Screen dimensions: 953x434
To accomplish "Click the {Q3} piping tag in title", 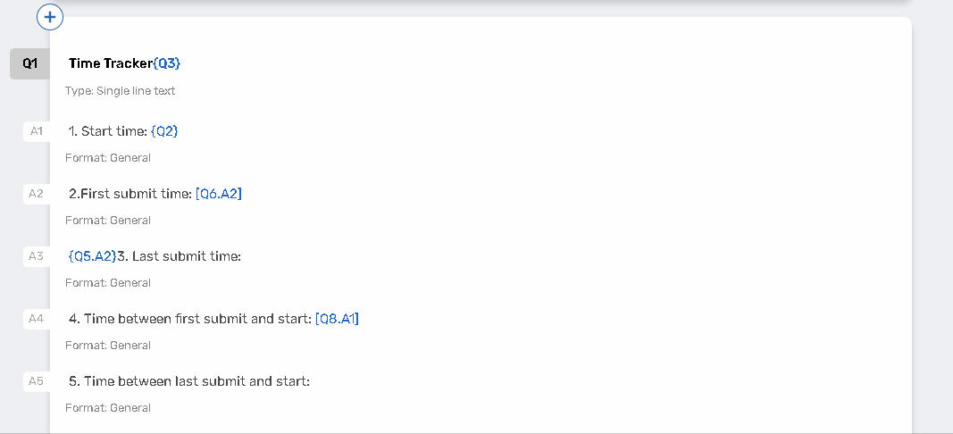I will point(167,63).
